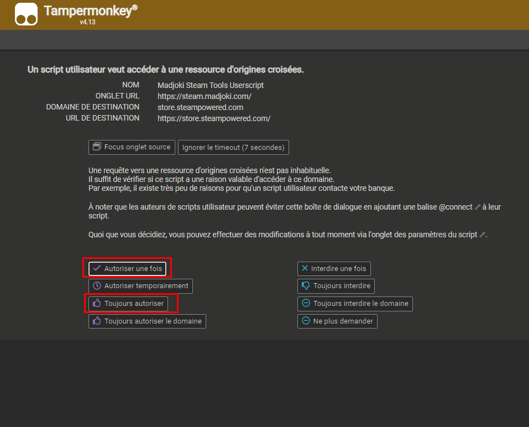This screenshot has height=427, width=529.
Task: Open script settings via pencil icon after 'paramètres du script'
Action: (x=482, y=235)
